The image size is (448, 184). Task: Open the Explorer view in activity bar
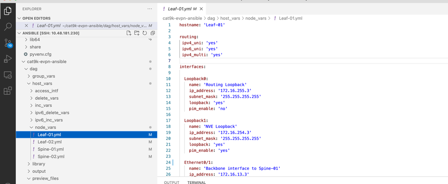7,11
